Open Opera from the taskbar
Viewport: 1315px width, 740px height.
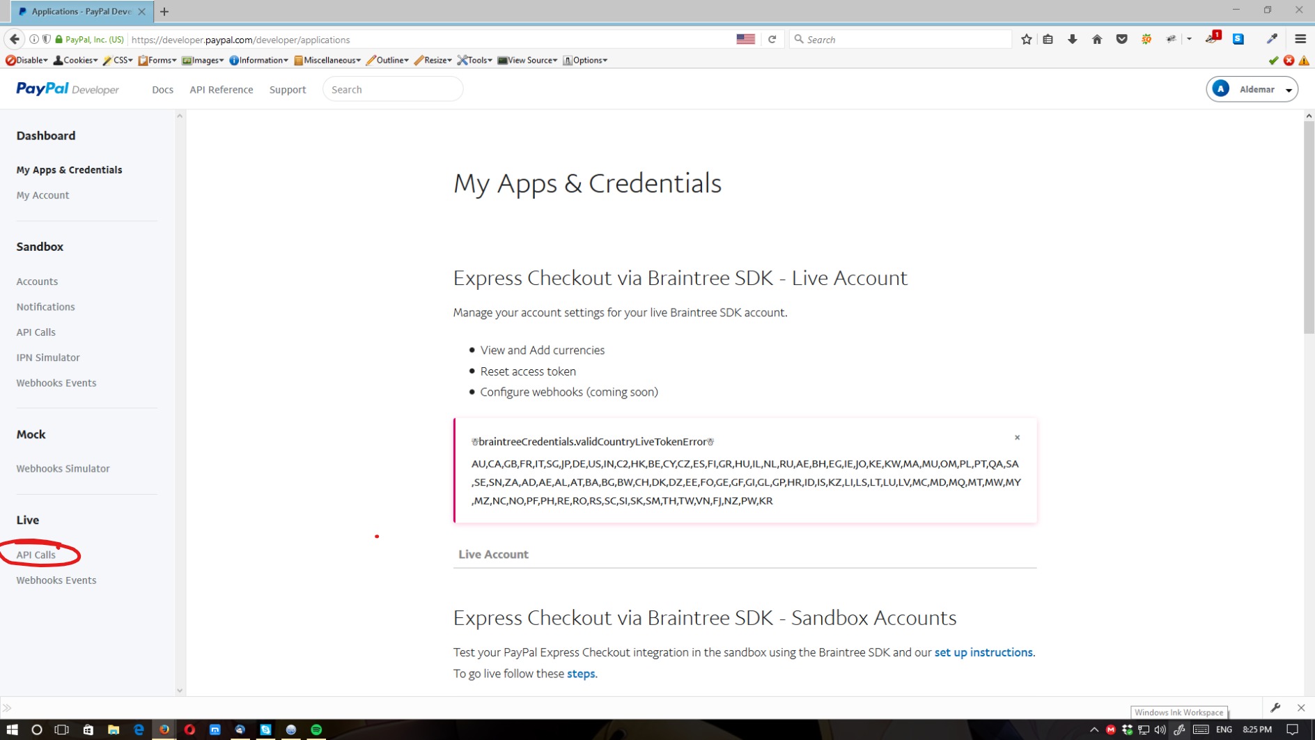(x=189, y=730)
